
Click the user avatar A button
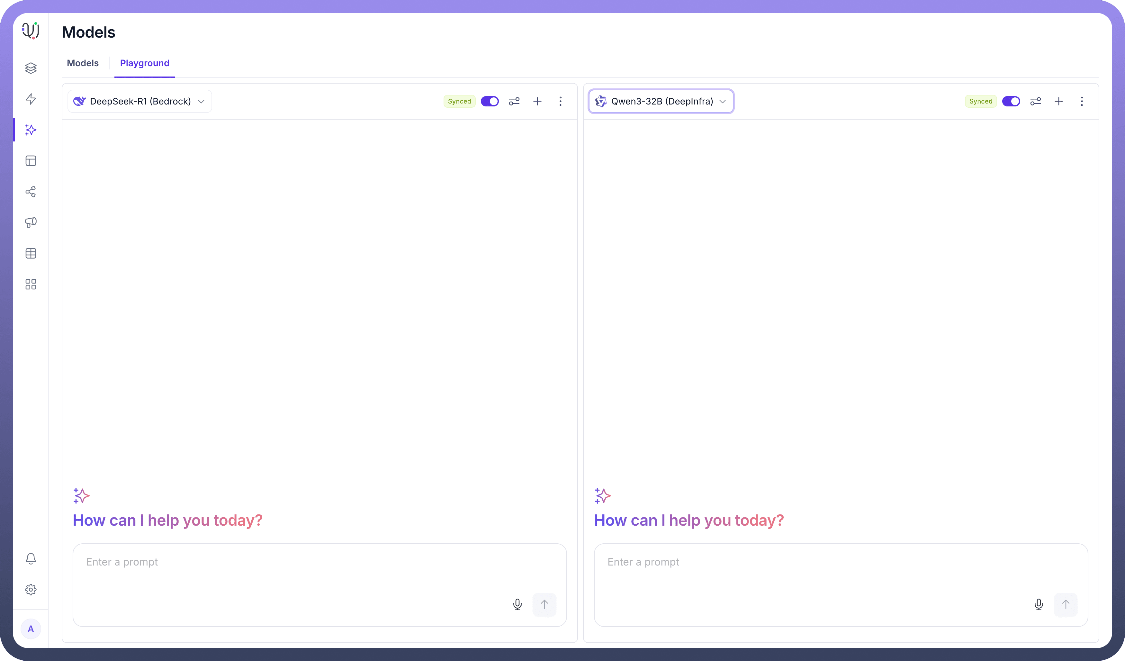(31, 629)
